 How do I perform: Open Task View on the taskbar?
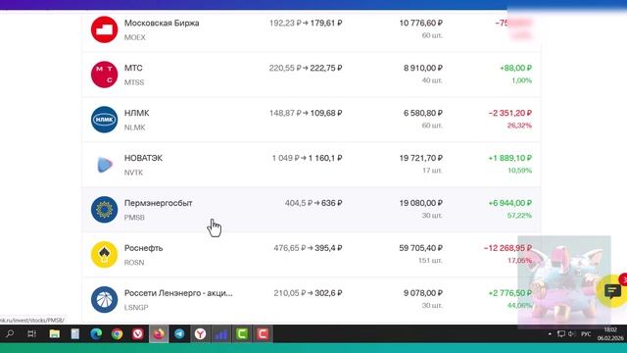point(31,333)
